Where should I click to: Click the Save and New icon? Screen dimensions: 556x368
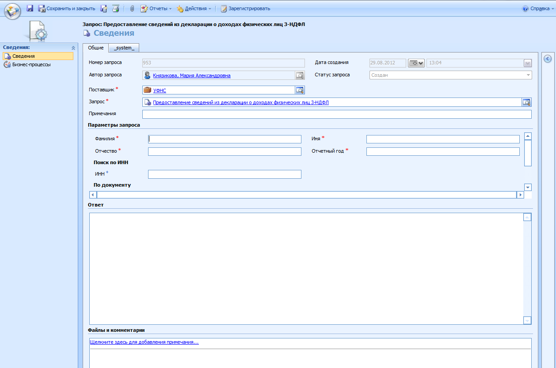[x=104, y=8]
